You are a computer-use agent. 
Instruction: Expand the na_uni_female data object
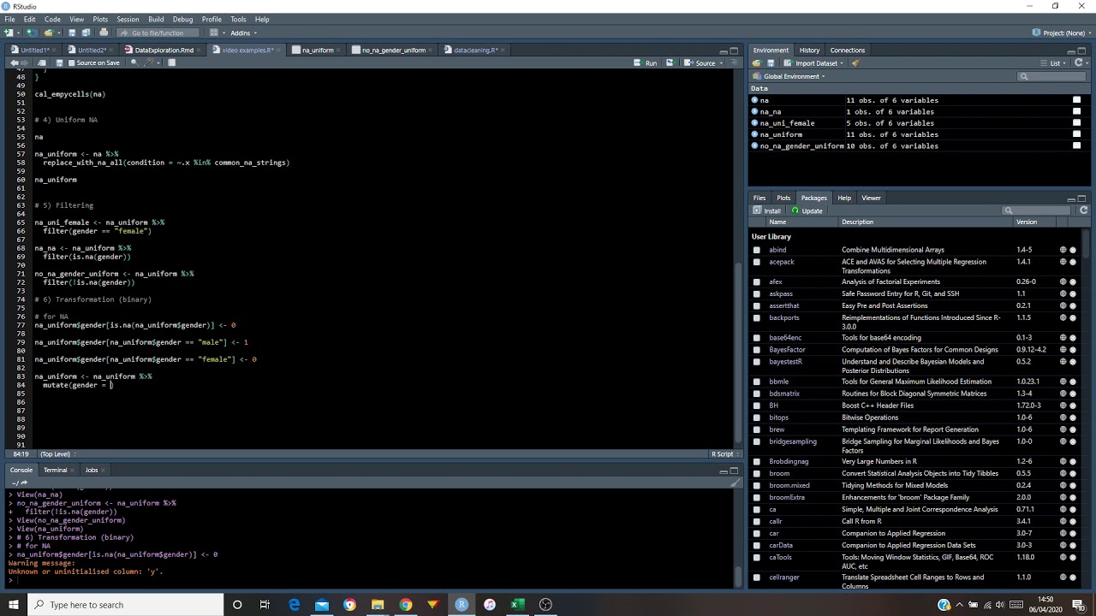[754, 123]
